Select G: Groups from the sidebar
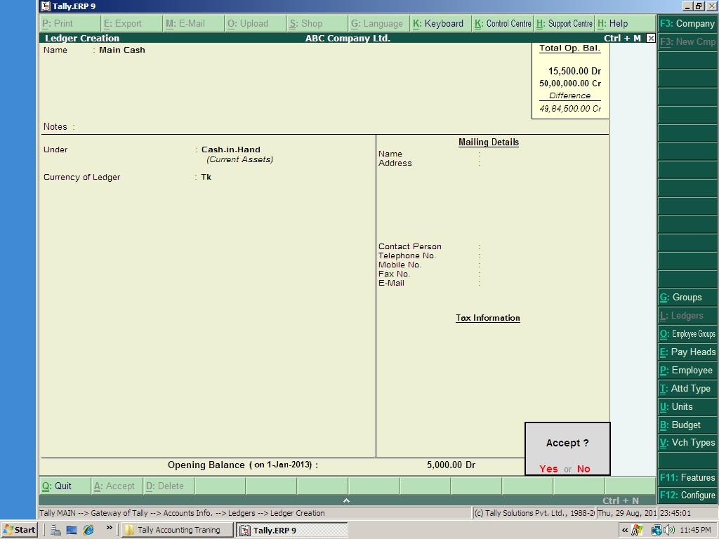The image size is (719, 539). pyautogui.click(x=687, y=297)
